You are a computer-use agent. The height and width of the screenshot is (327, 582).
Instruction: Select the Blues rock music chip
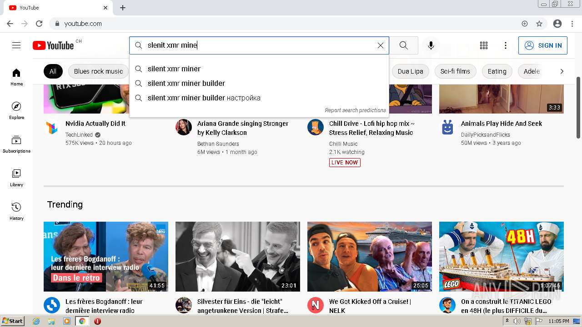tap(98, 71)
